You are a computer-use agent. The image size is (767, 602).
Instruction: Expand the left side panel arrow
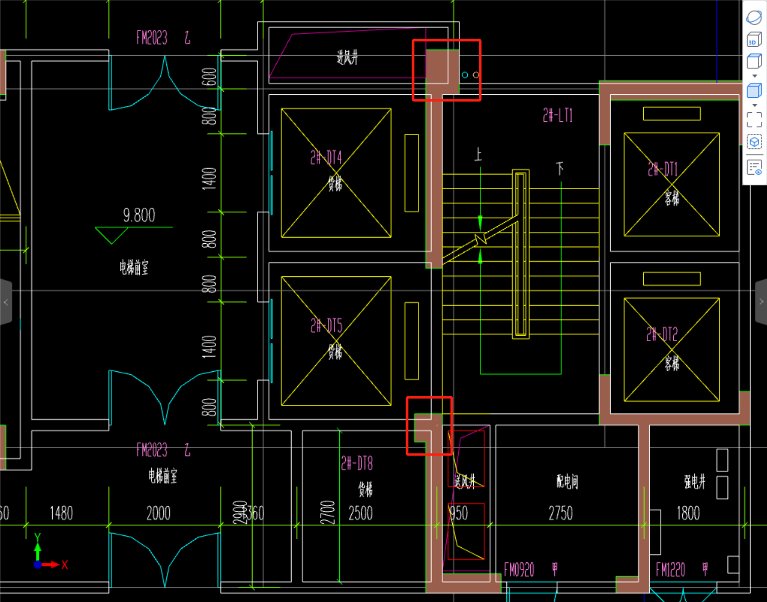(x=6, y=302)
